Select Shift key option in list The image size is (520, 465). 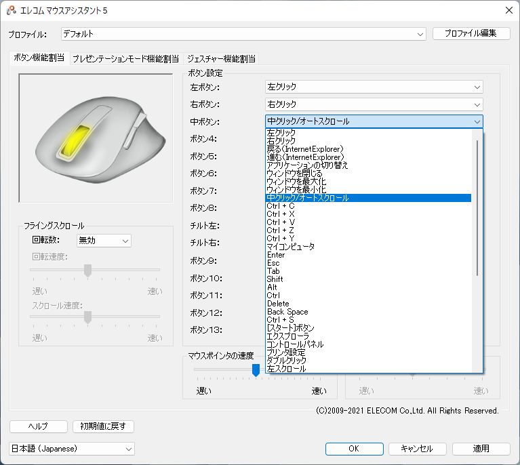(368, 279)
